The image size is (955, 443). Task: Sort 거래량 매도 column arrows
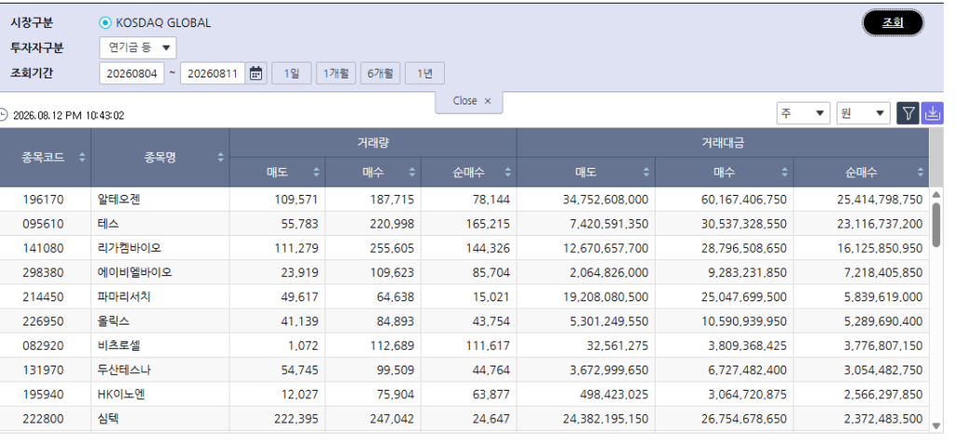coord(316,173)
